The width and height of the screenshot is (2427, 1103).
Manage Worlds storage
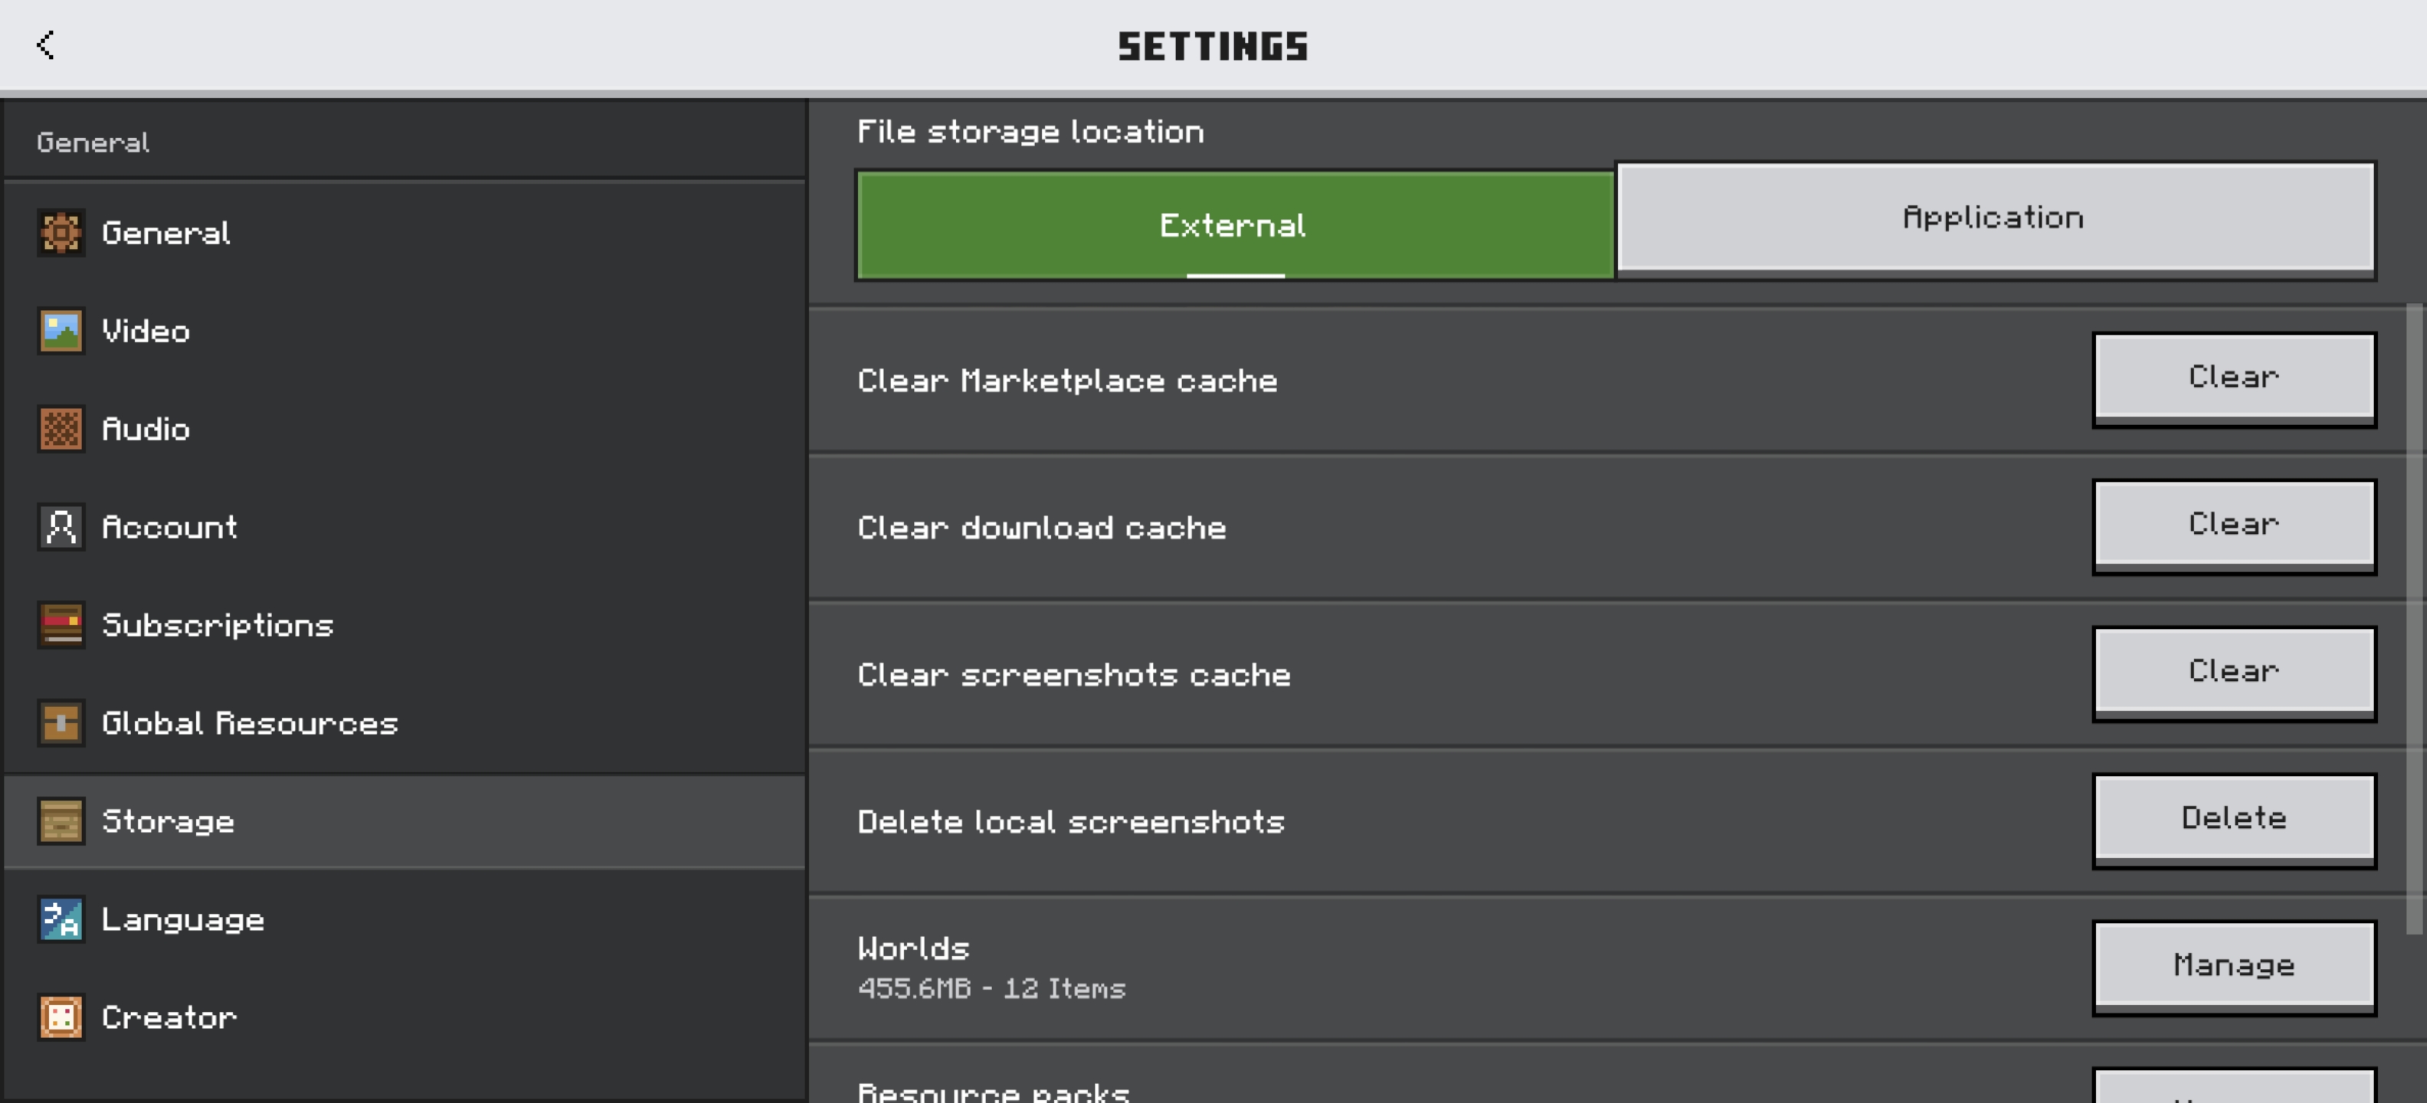click(x=2234, y=967)
